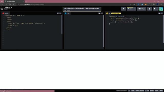Expand the CSS editor dropdown menu
Viewport: 164px width, 92px height.
(102, 13)
